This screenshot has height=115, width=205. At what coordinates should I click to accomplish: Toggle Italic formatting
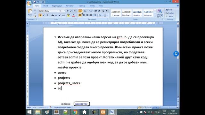[44, 15]
